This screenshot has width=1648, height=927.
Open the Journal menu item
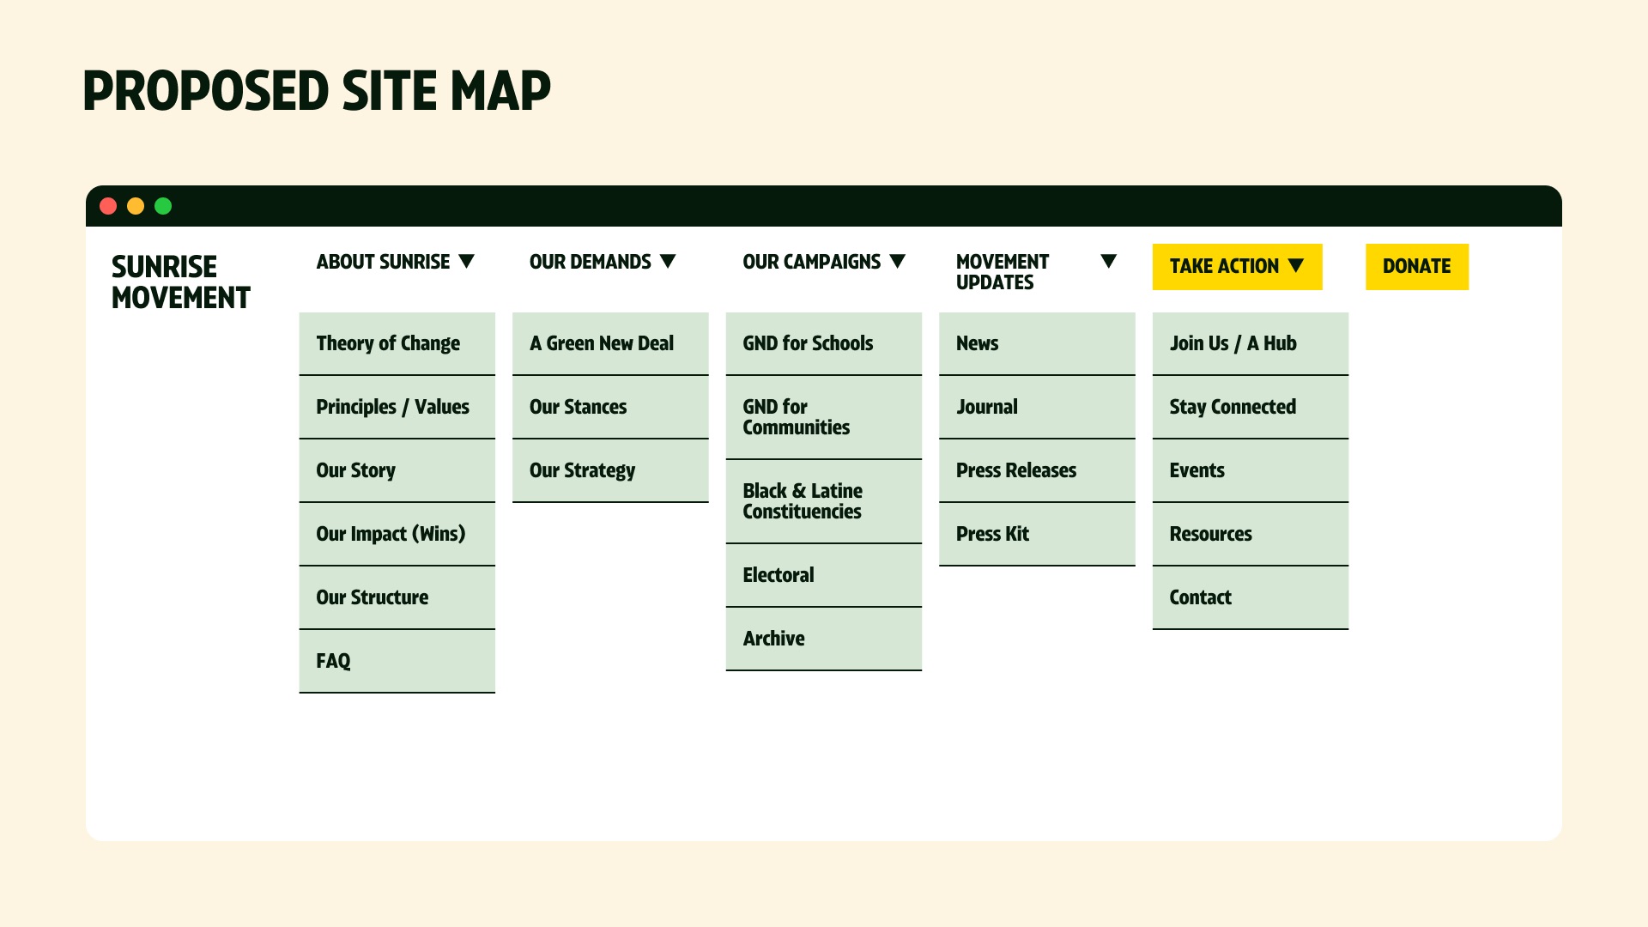point(1037,407)
